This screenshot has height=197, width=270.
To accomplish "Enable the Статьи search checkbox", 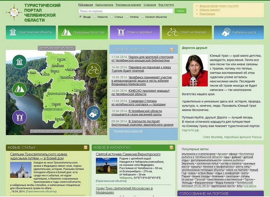I will (x=112, y=16).
